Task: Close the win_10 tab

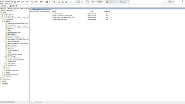Action: click(x=129, y=2)
